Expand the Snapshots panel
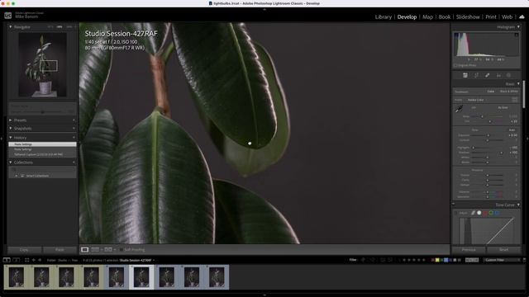 pos(11,129)
